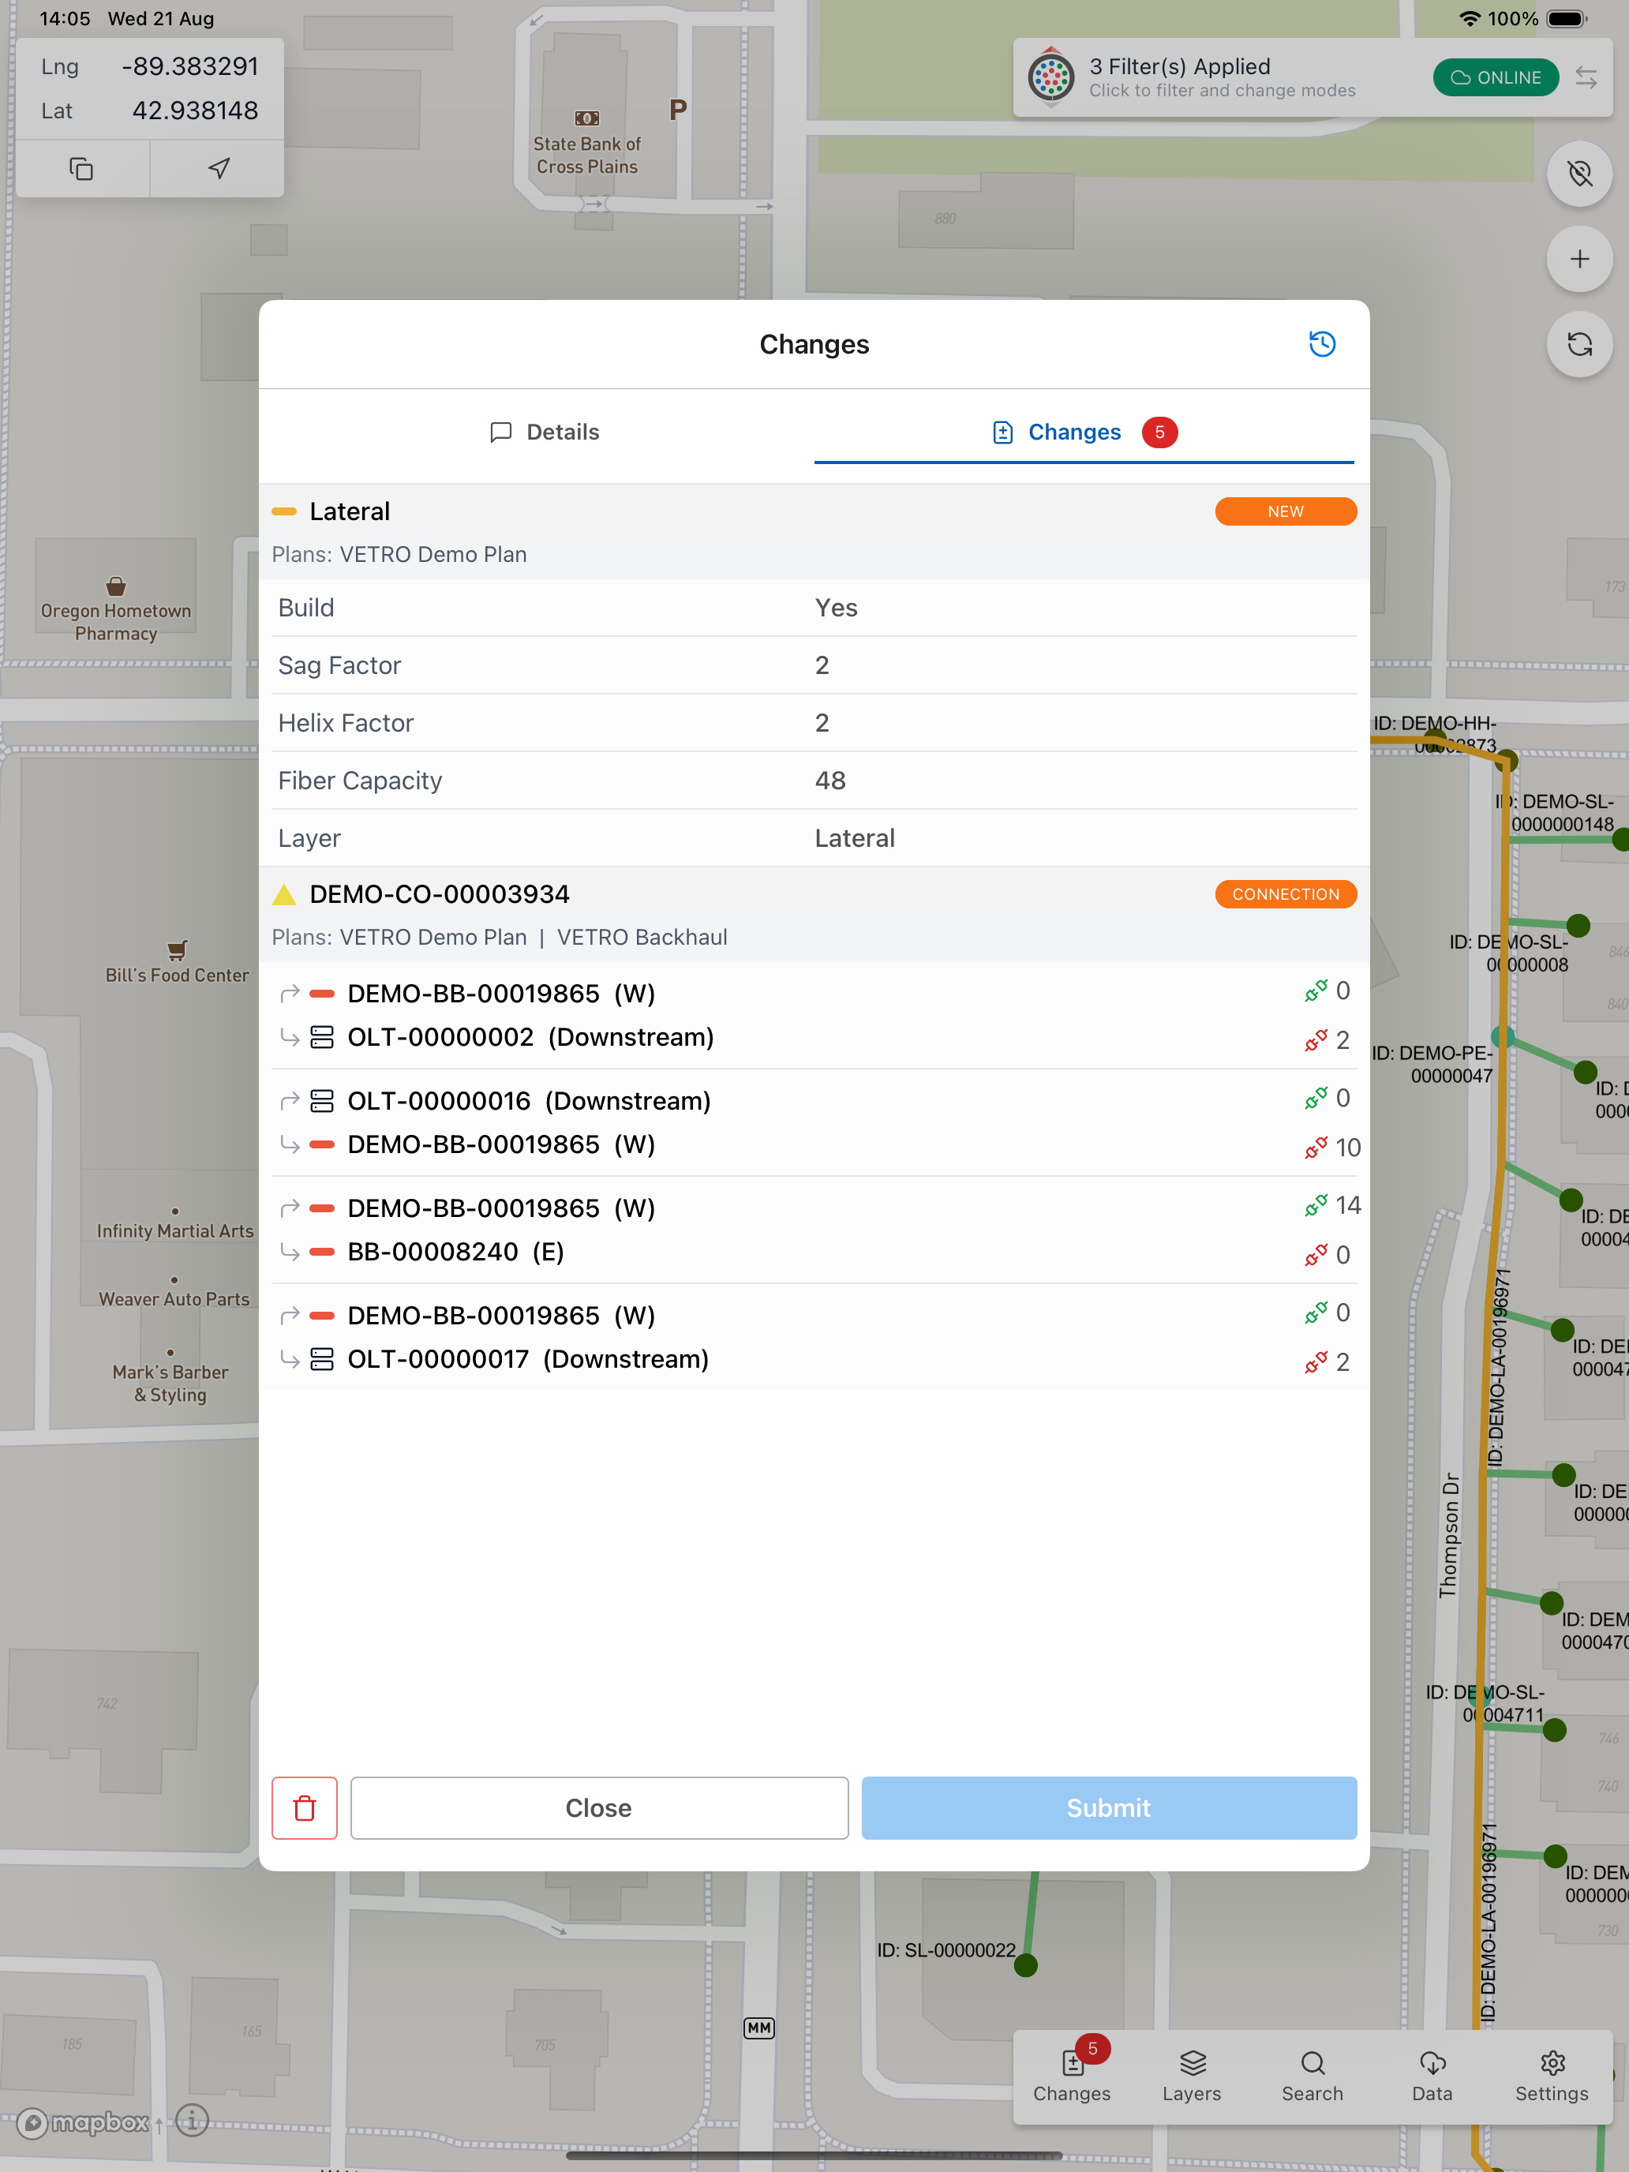Tap OLT-00000016 (Downstream) entry
The width and height of the screenshot is (1629, 2172).
click(x=528, y=1101)
